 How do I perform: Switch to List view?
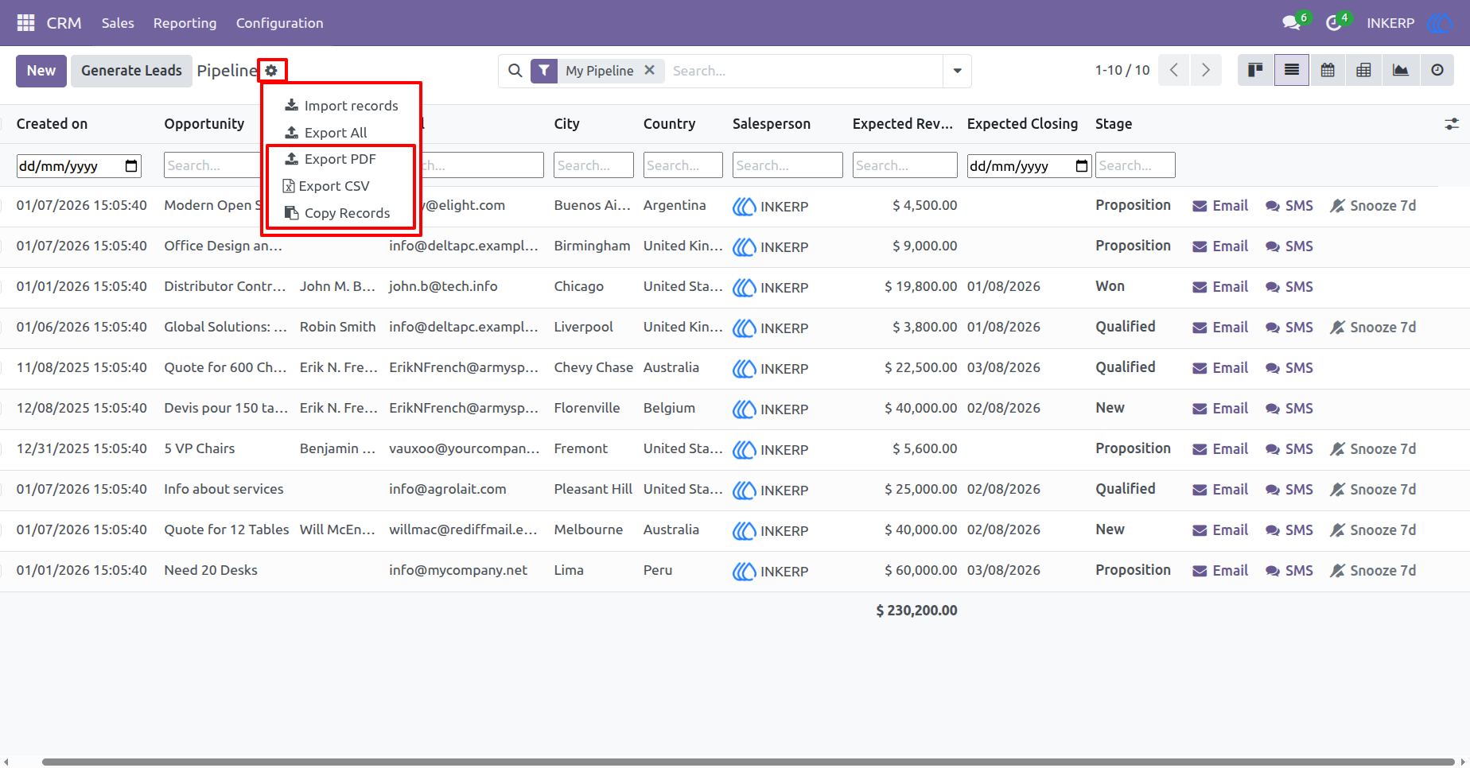click(1292, 70)
